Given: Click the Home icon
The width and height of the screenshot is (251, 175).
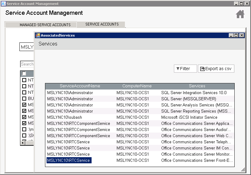Looking at the screenshot, I should 240,14.
